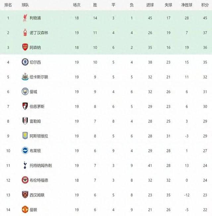The image size is (212, 216).
Task: Click the Brentford club crest icon
Action: pyautogui.click(x=25, y=180)
